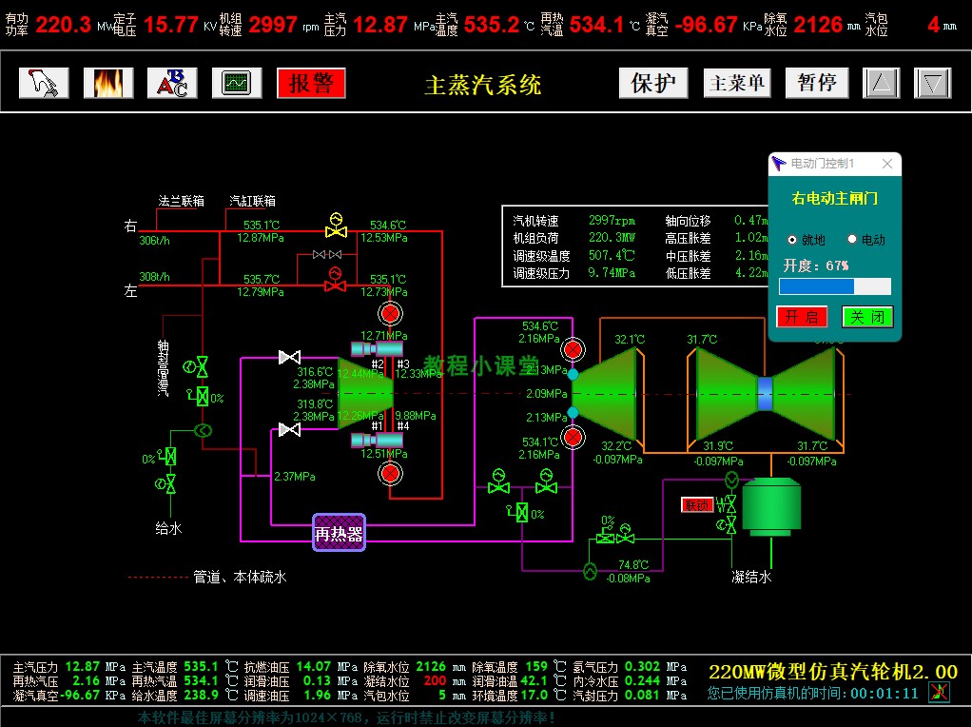Open the trend chart monitor icon
The image size is (972, 727).
tap(236, 83)
